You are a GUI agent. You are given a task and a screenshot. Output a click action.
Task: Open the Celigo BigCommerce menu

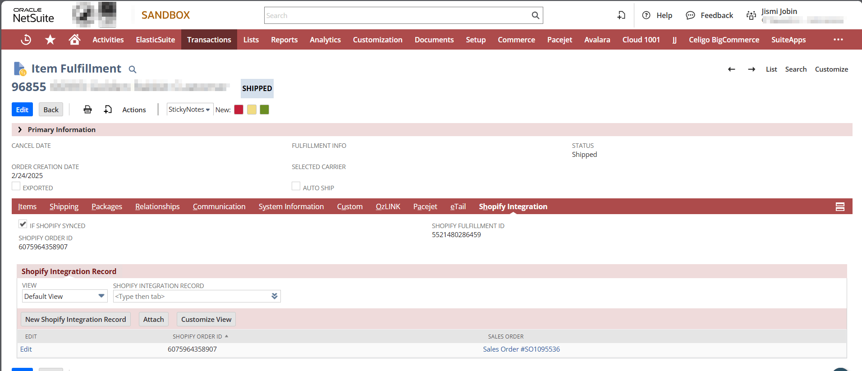coord(724,40)
